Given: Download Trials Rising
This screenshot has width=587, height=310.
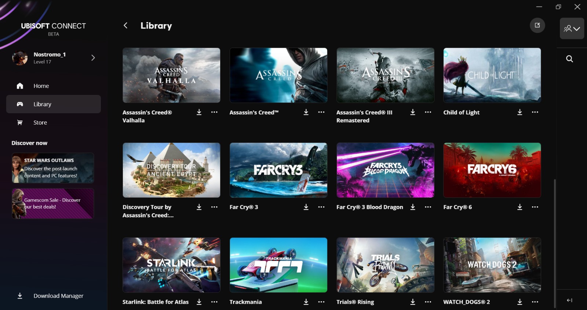Looking at the screenshot, I should [x=413, y=302].
